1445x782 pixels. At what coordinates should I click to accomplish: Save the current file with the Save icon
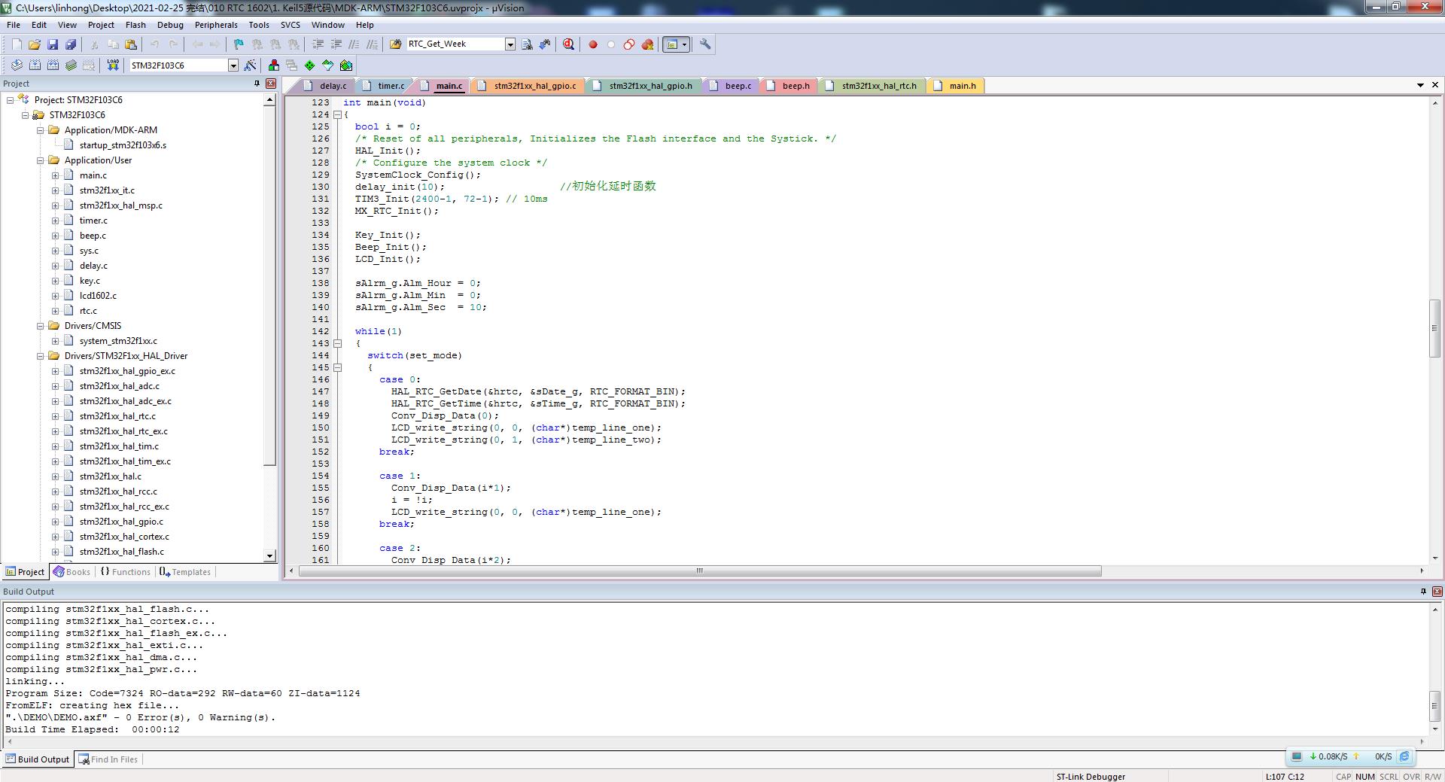pos(53,44)
